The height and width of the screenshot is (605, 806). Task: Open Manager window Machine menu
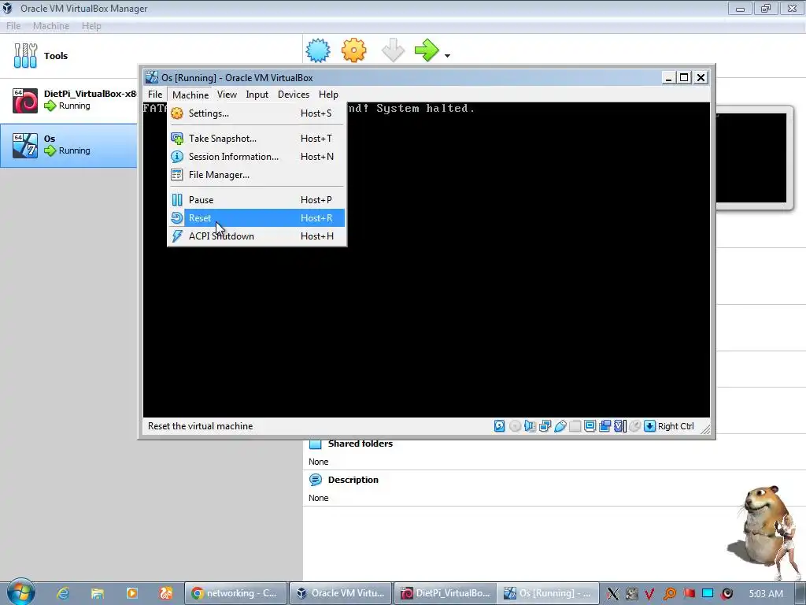pos(51,26)
